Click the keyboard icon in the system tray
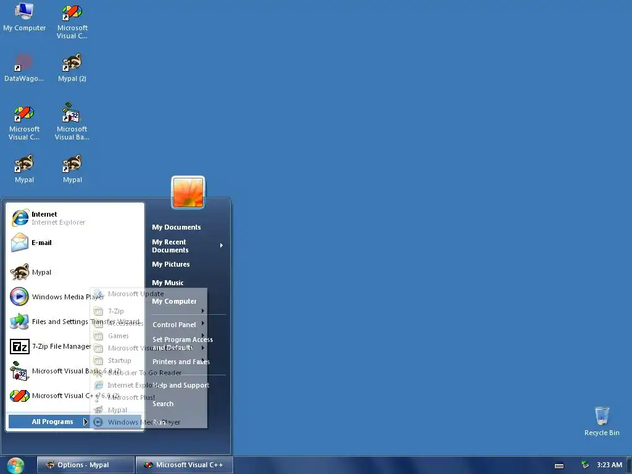Viewport: 632px width, 474px height. click(559, 465)
